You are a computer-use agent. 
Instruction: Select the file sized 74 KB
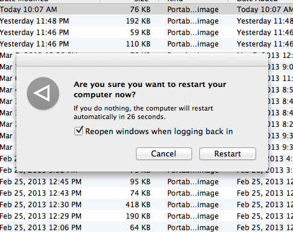coord(146,193)
